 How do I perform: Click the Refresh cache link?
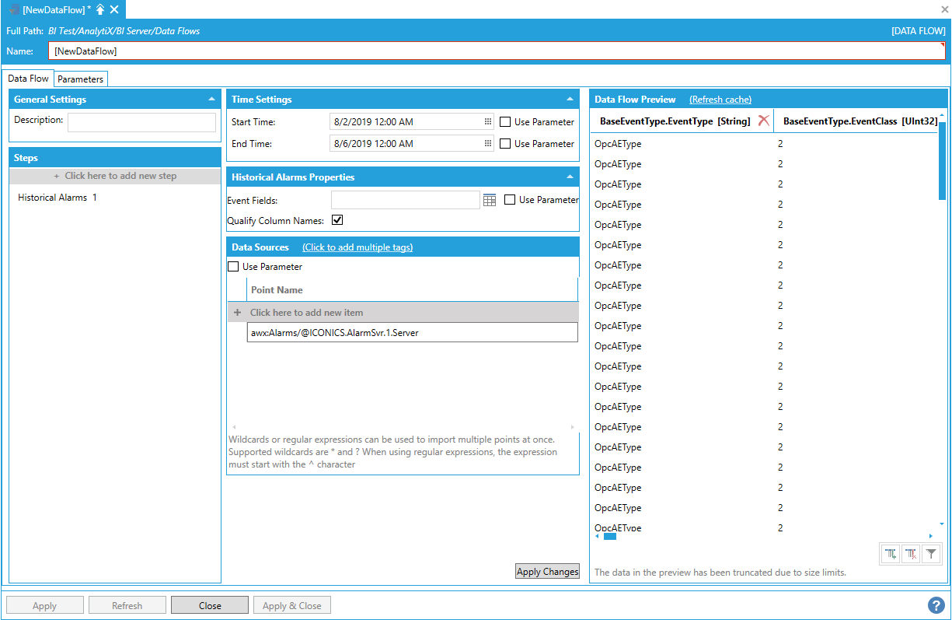pyautogui.click(x=720, y=100)
